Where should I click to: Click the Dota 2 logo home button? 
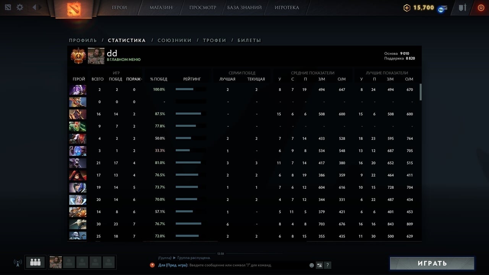pos(74,8)
